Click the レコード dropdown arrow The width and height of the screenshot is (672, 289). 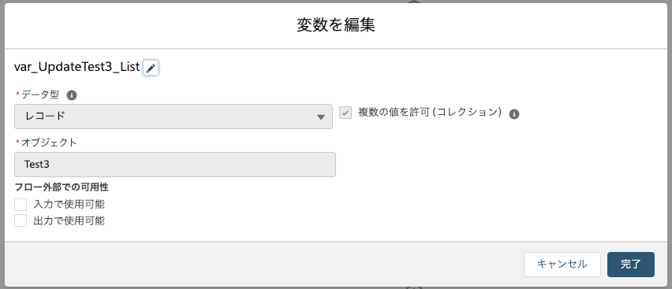click(321, 117)
